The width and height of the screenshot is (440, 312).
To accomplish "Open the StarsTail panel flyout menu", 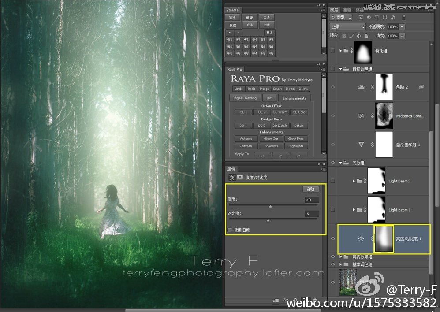I will (323, 10).
